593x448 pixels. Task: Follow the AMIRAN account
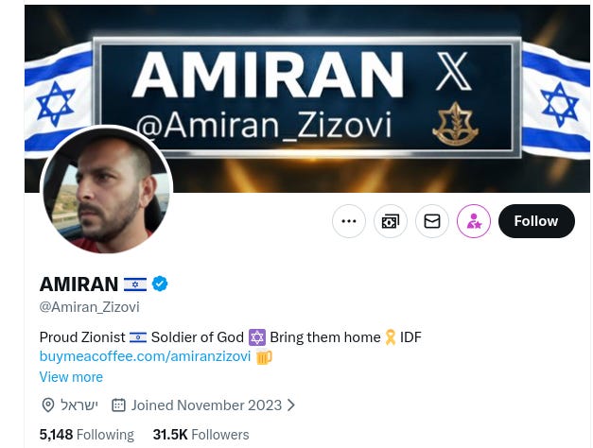coord(536,221)
